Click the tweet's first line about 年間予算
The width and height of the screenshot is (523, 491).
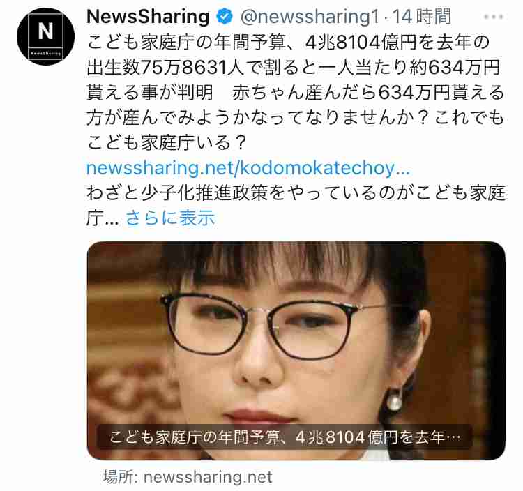288,43
